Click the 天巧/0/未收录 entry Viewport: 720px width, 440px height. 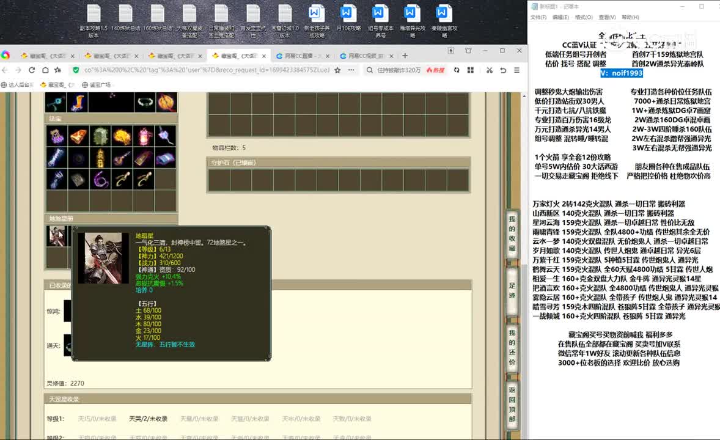pos(97,419)
